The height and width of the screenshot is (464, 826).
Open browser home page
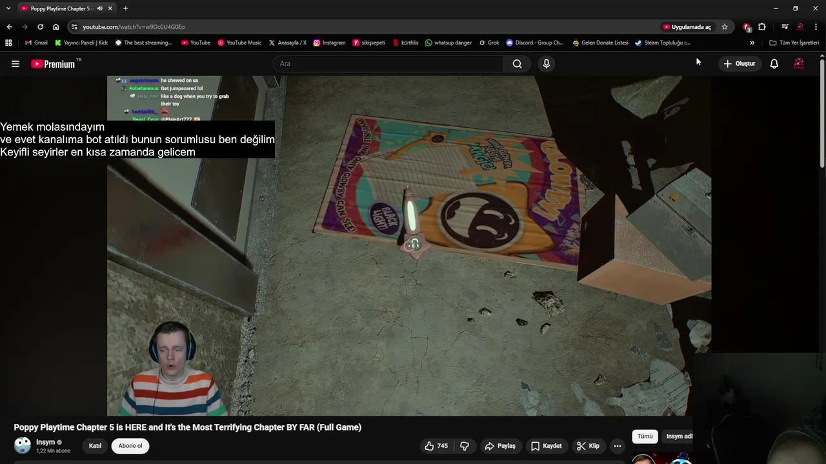coord(55,26)
